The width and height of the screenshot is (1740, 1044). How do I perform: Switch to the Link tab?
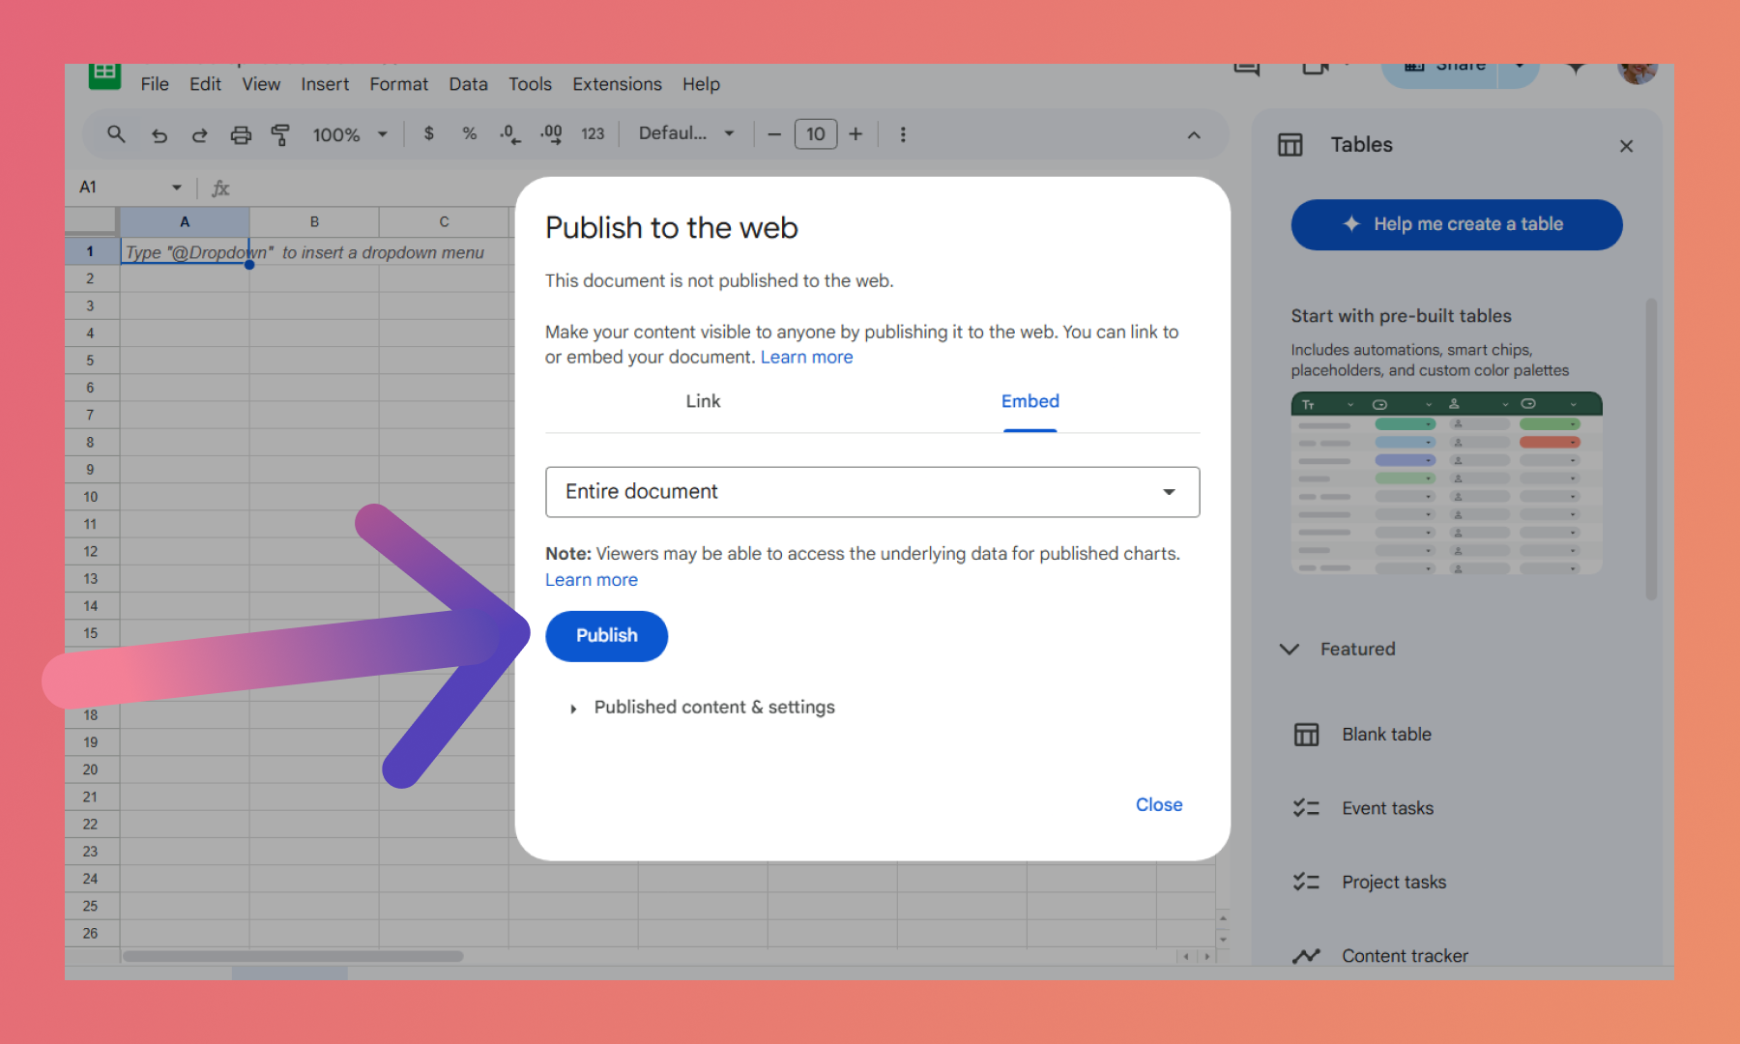pyautogui.click(x=703, y=401)
